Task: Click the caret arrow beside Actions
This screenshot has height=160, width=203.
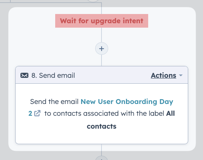Action: (181, 75)
